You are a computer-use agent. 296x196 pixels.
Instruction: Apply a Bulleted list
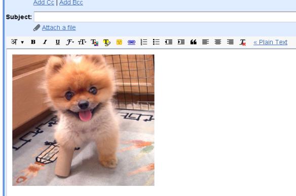pos(156,42)
